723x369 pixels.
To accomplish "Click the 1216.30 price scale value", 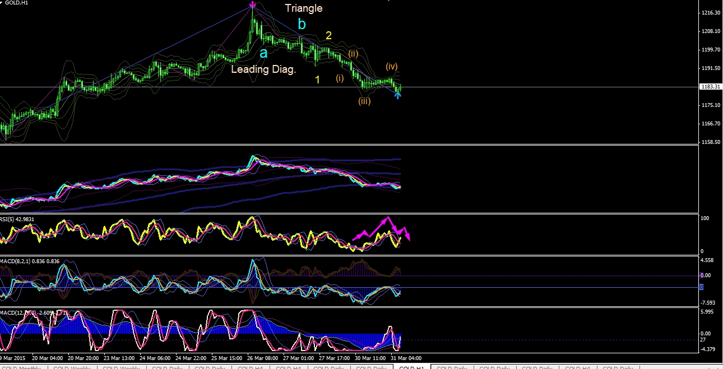I will [710, 13].
